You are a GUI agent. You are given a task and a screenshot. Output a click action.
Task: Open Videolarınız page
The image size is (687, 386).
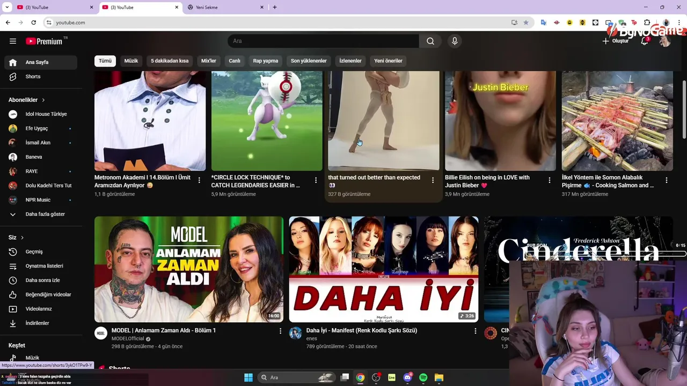click(x=41, y=309)
